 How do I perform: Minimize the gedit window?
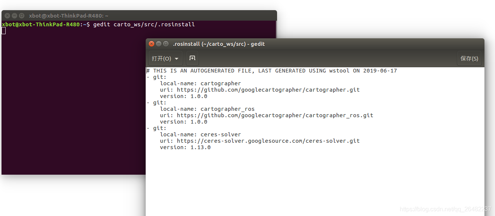(158, 44)
